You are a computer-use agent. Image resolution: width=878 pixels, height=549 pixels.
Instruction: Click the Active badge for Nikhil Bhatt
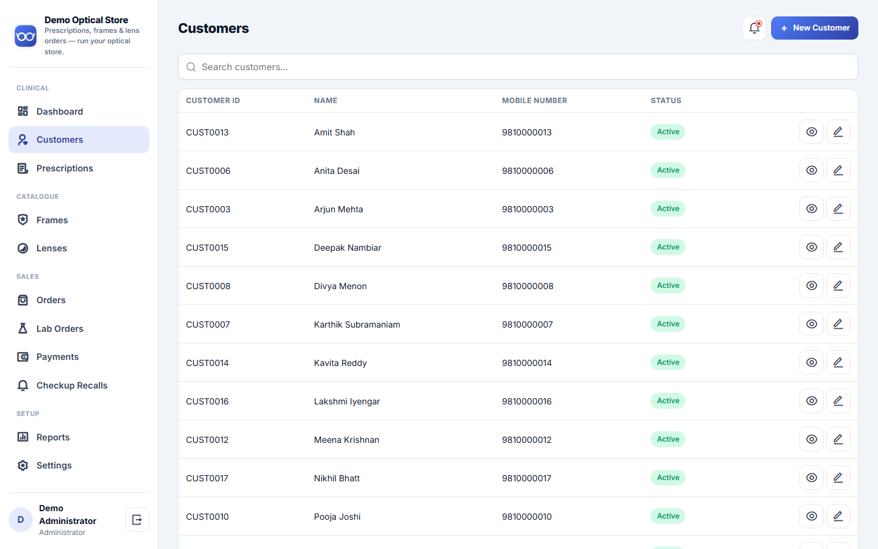click(668, 478)
